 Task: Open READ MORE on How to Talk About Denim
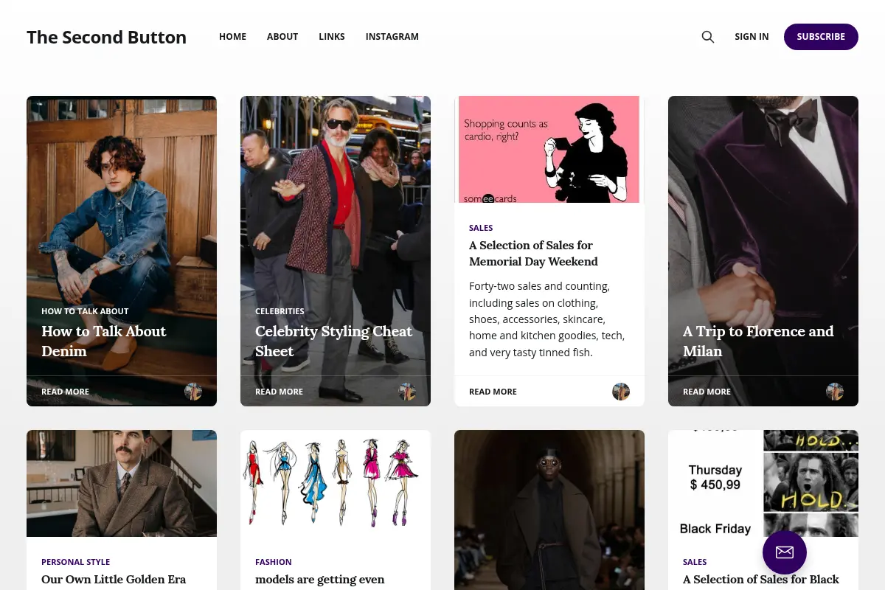tap(65, 392)
